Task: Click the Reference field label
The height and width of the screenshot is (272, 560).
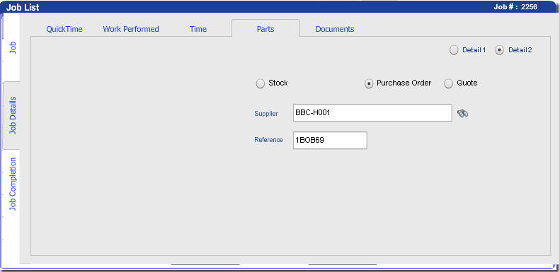Action: [x=268, y=140]
